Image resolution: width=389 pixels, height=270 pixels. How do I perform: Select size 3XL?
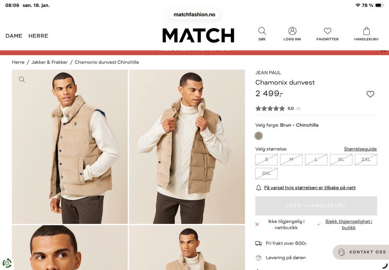(x=267, y=173)
